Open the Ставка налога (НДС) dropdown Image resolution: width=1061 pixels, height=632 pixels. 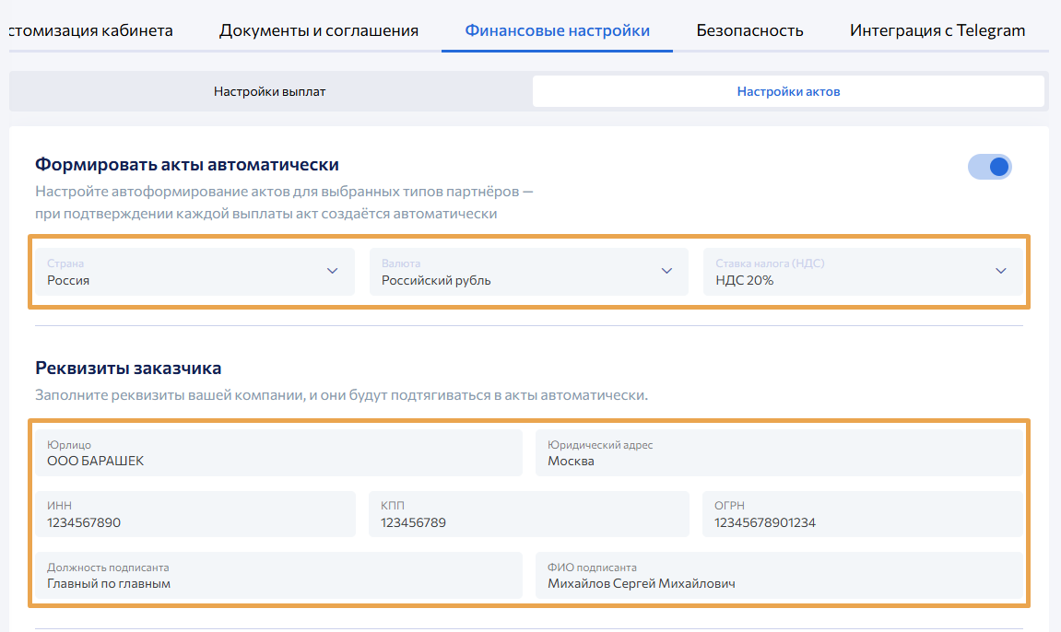(x=862, y=272)
